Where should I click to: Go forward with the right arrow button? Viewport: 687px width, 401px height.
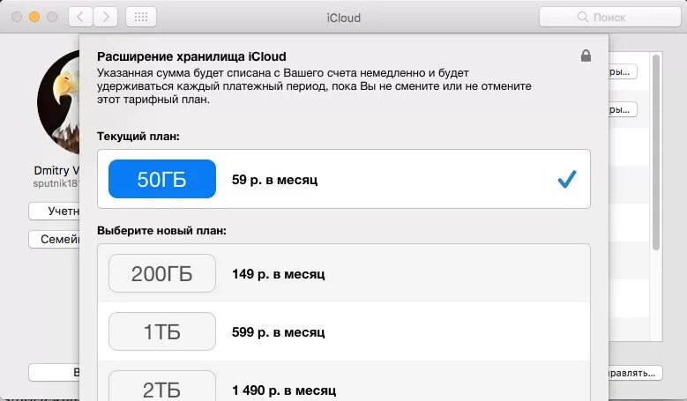pos(105,17)
